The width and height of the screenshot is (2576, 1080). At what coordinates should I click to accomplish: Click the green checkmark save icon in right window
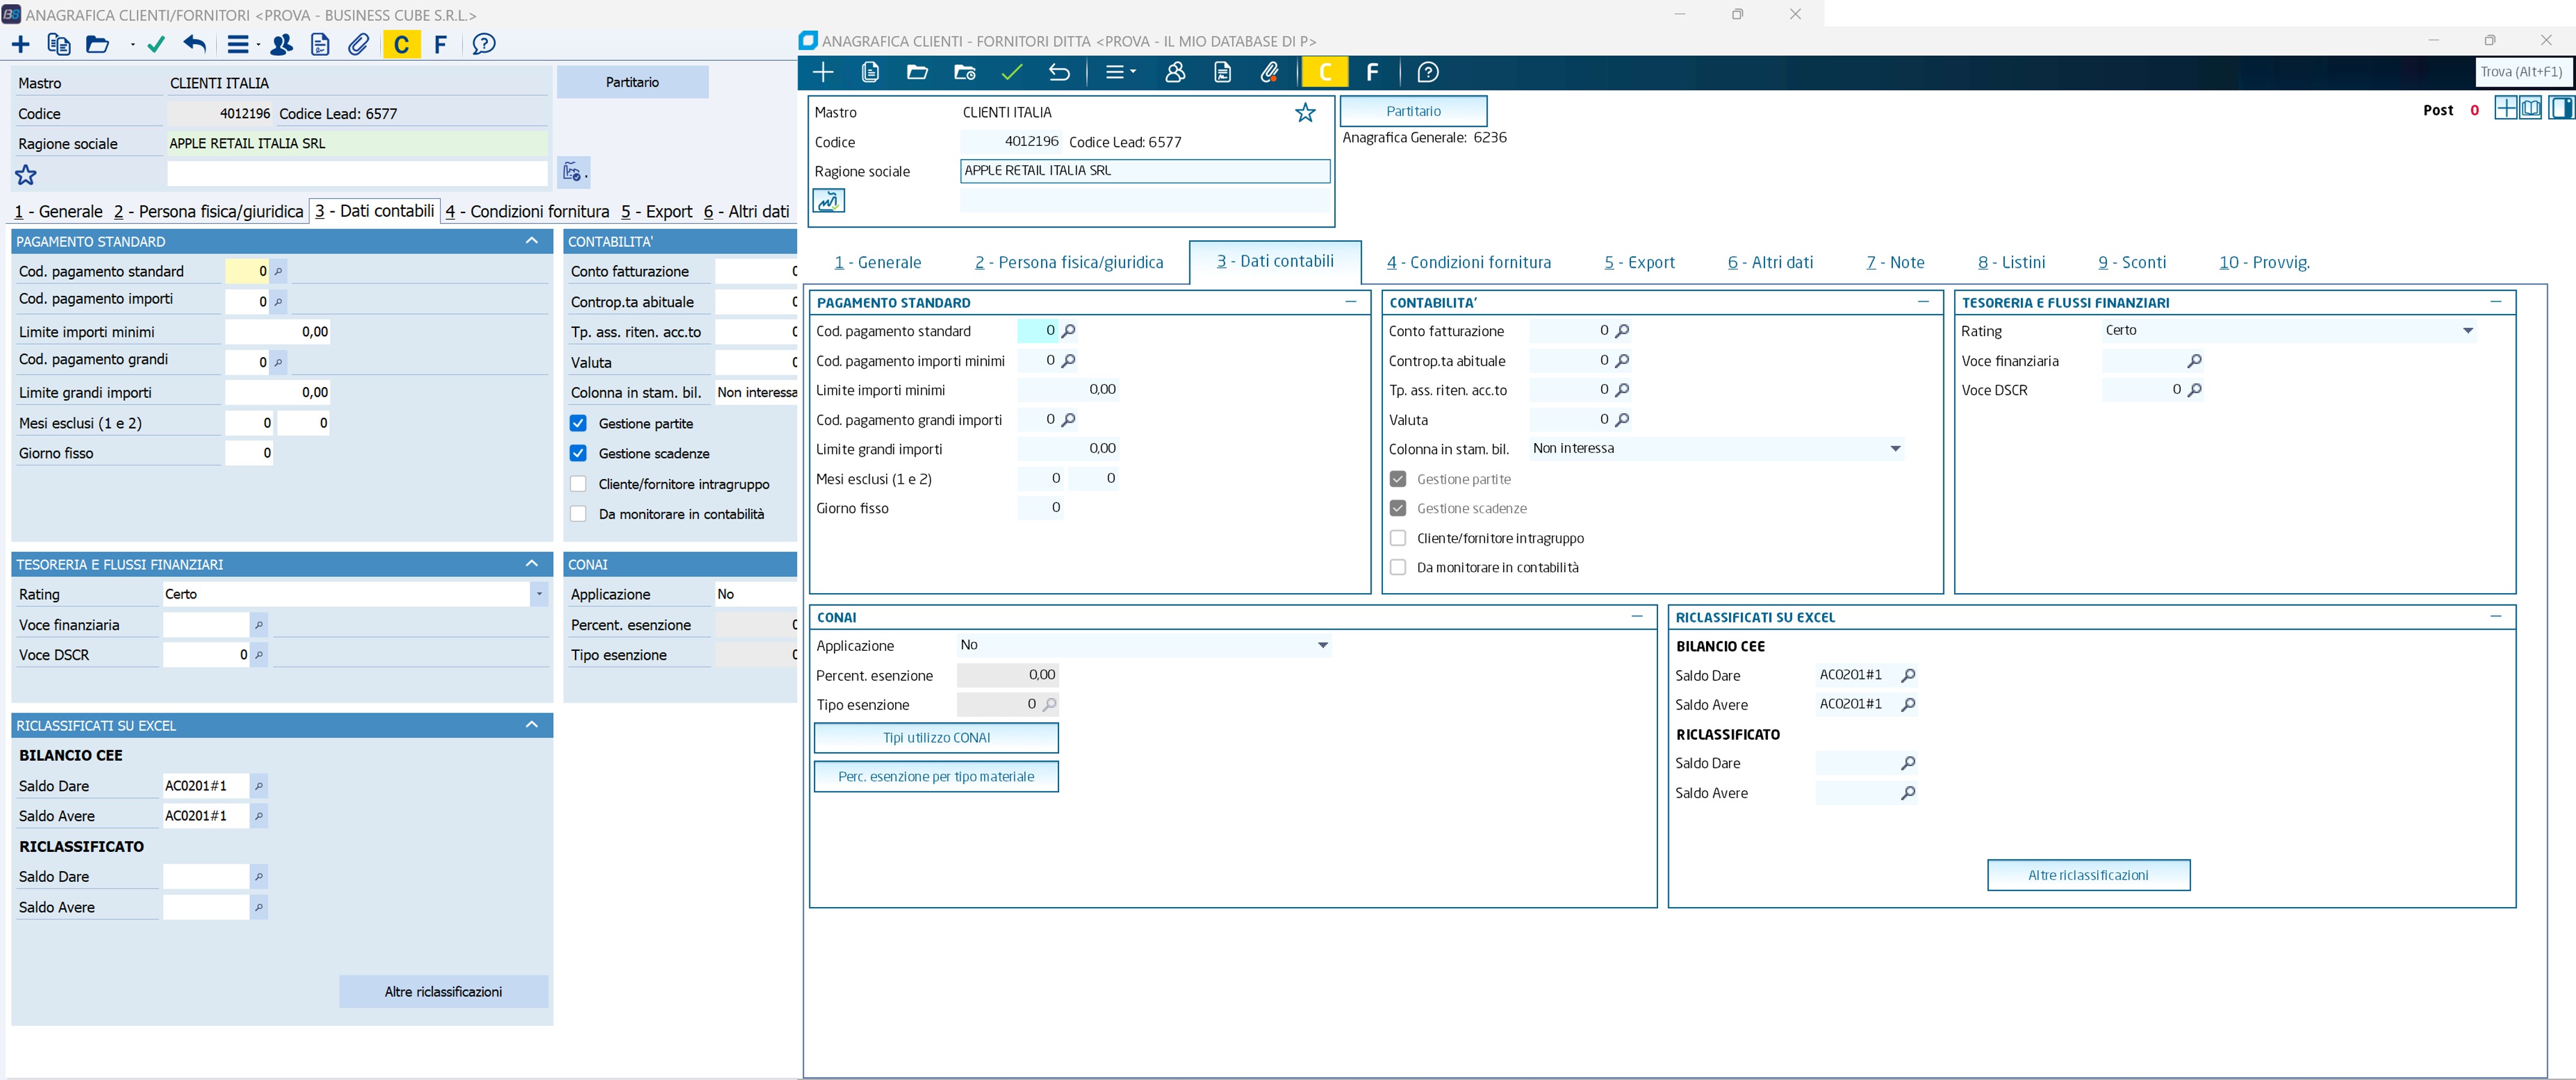point(1012,72)
